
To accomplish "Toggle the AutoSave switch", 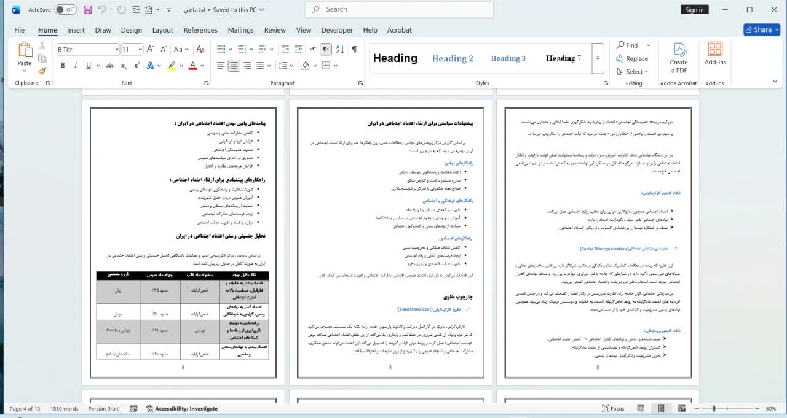I will point(65,10).
